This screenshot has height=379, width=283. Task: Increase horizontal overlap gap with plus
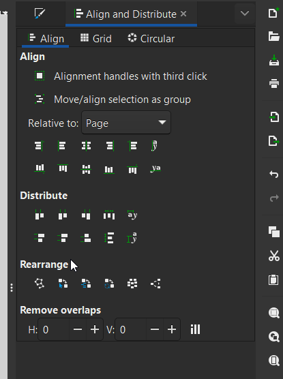pyautogui.click(x=95, y=329)
